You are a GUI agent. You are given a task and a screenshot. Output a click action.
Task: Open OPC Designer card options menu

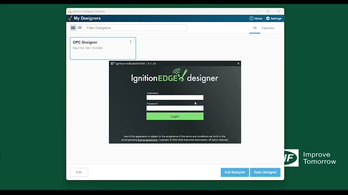131,42
